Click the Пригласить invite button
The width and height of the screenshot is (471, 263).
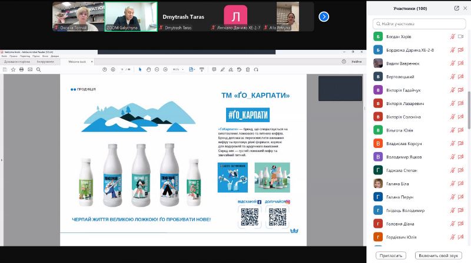(x=391, y=255)
